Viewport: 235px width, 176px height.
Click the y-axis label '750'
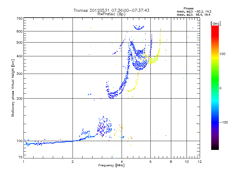(x=20, y=18)
